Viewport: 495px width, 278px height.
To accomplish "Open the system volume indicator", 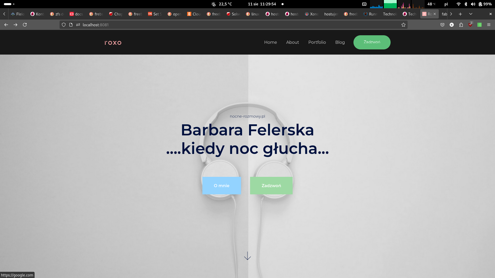I will (473, 4).
